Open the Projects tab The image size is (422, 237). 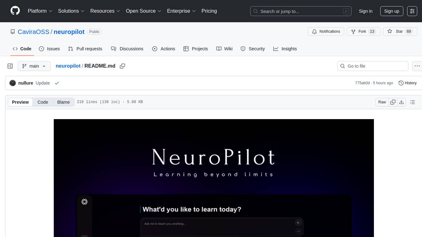tap(195, 49)
